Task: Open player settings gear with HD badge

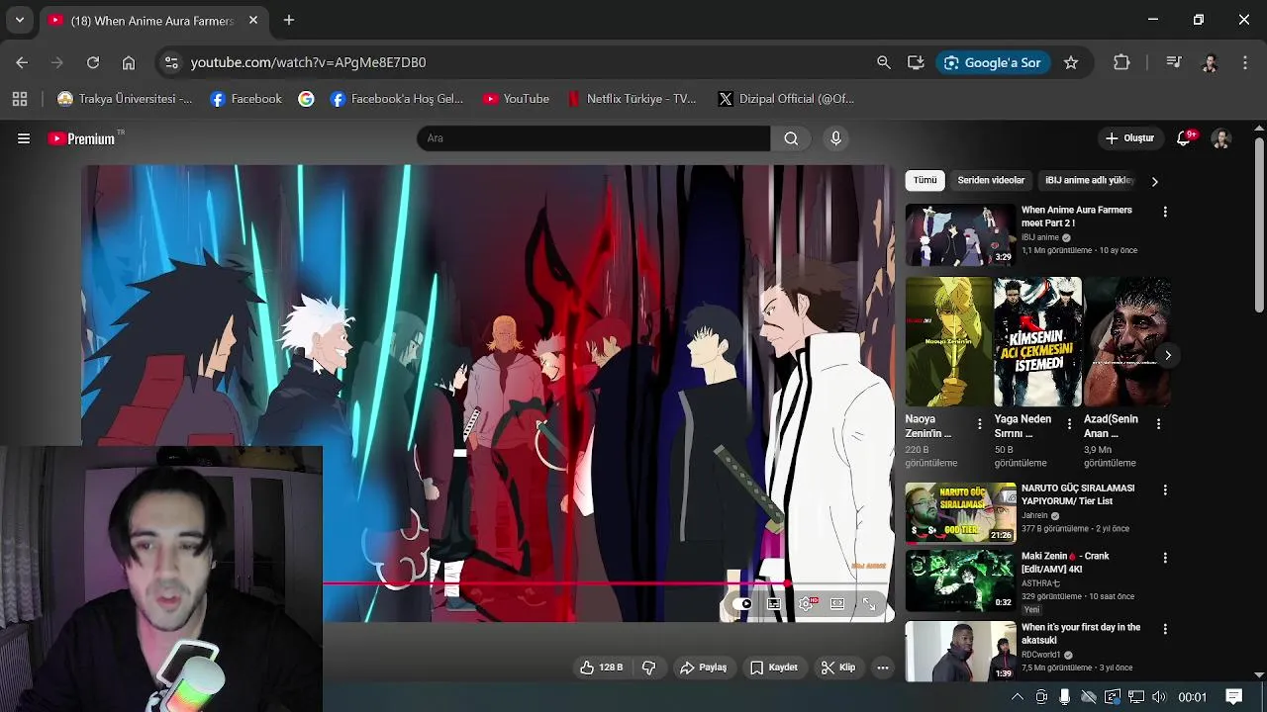Action: pos(807,603)
